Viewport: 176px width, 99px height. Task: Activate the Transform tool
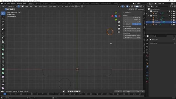point(3,33)
